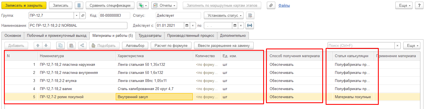This screenshot has height=109, width=426.
Task: Clear the Действует с date value
Action: coord(193,25)
